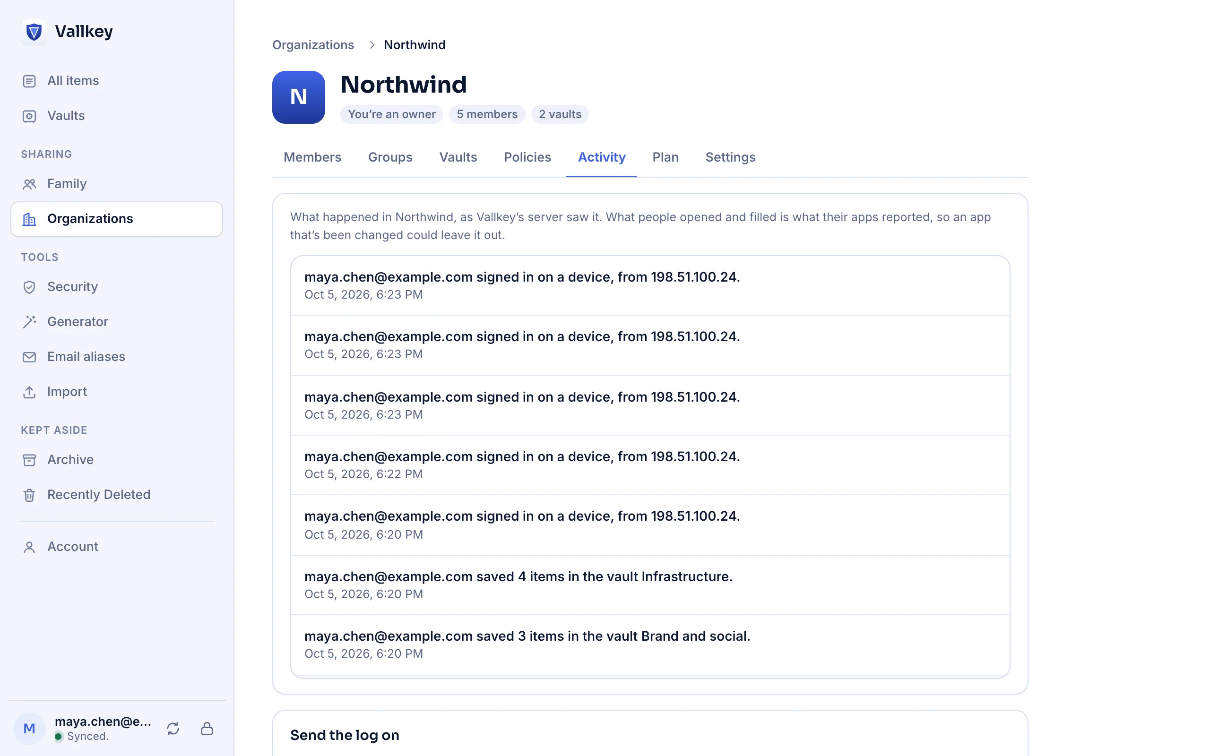The image size is (1210, 756).
Task: Click the M user avatar
Action: tap(29, 729)
